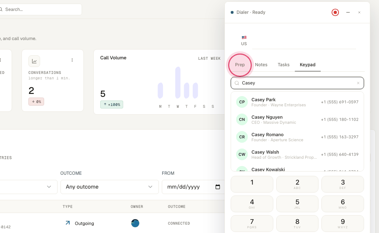The image size is (379, 233).
Task: Dial keypad digit 1
Action: 252,184
